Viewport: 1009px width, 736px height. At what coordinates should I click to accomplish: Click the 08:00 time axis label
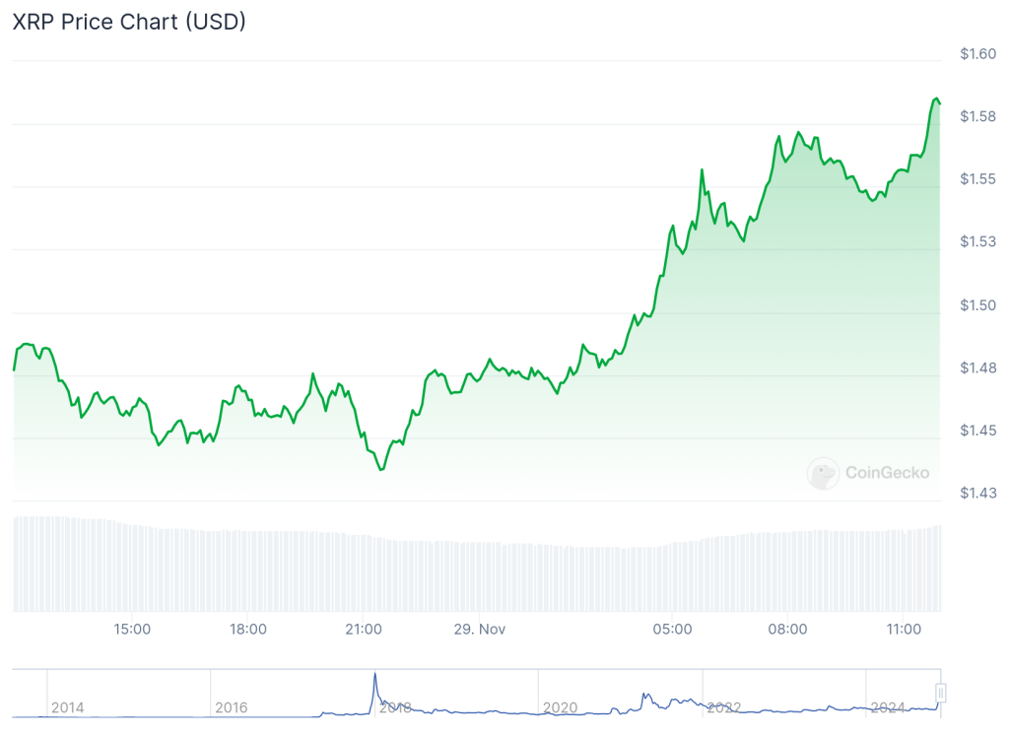787,629
